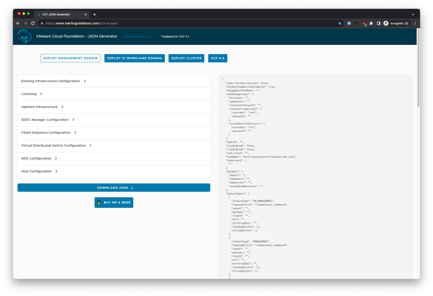Open the browser side panel
The height and width of the screenshot is (296, 433).
378,23
